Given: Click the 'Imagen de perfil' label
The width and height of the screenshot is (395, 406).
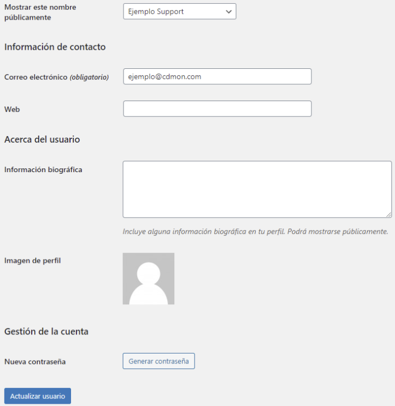Looking at the screenshot, I should (x=33, y=261).
